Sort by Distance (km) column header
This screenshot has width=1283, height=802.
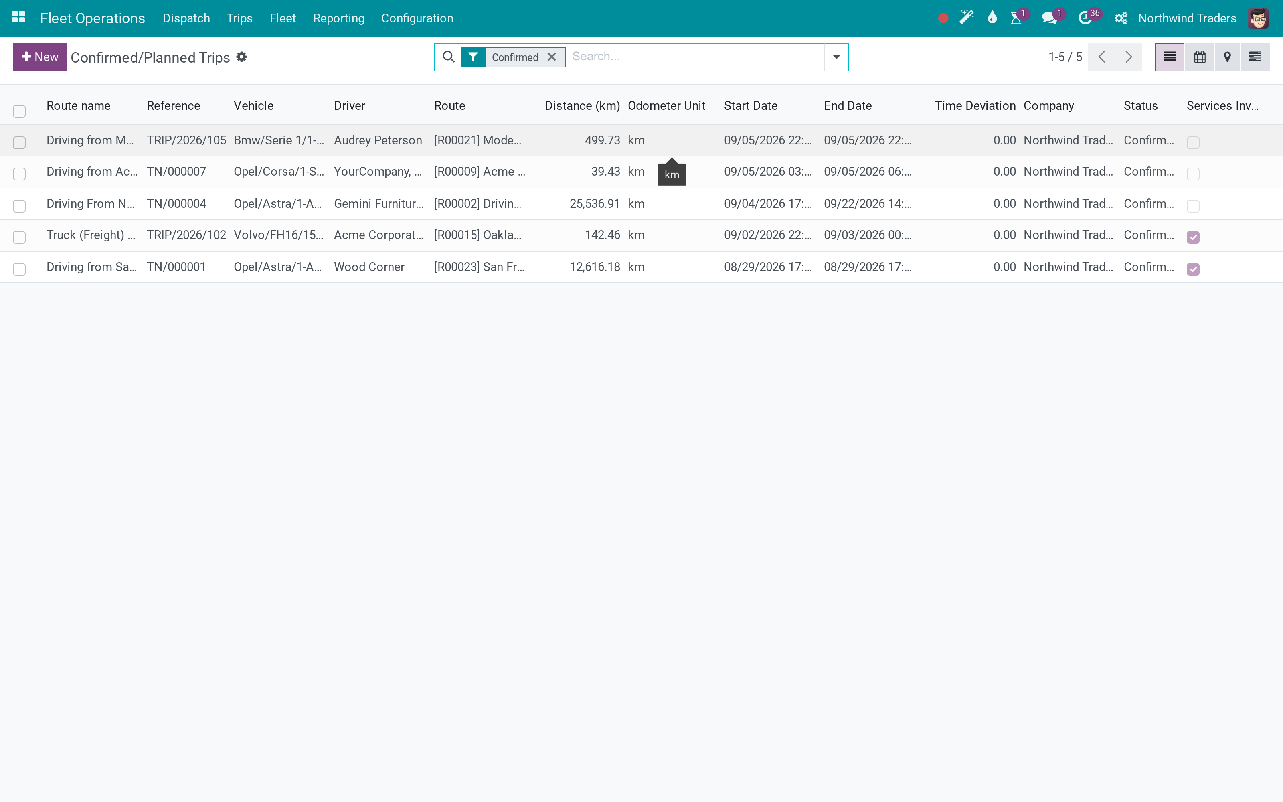tap(582, 105)
